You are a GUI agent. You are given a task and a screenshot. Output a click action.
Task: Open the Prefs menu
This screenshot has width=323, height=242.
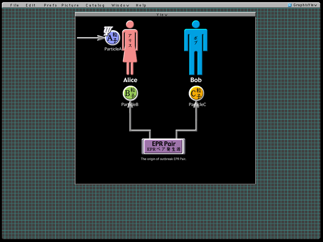(x=50, y=5)
